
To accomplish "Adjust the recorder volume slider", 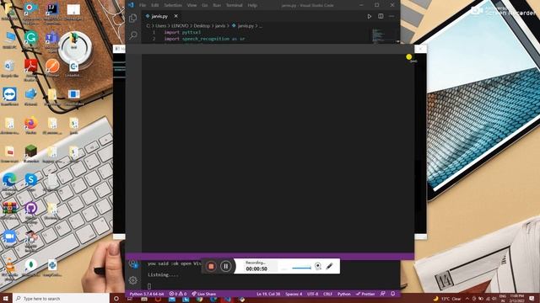I will pyautogui.click(x=301, y=268).
